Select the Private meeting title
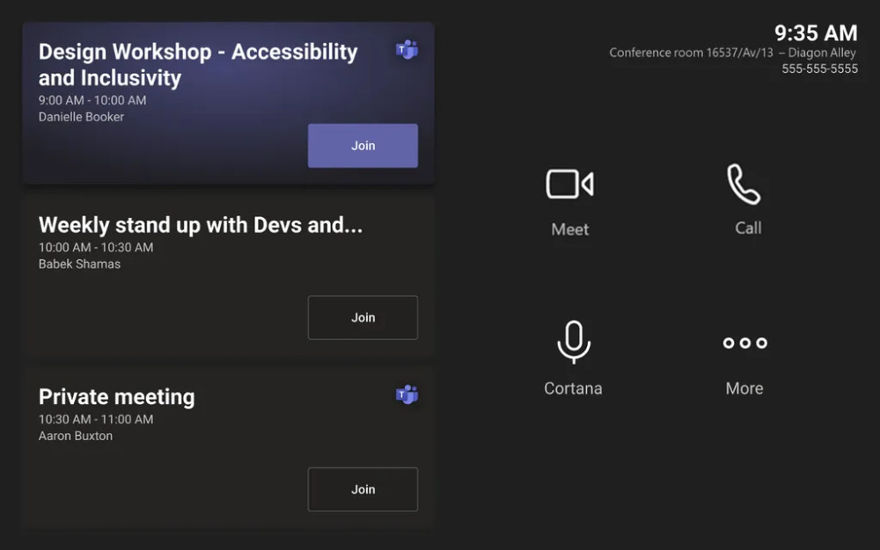 click(117, 396)
